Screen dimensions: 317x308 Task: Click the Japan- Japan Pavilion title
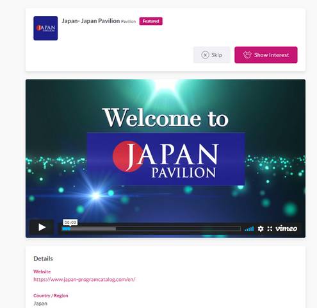point(91,21)
